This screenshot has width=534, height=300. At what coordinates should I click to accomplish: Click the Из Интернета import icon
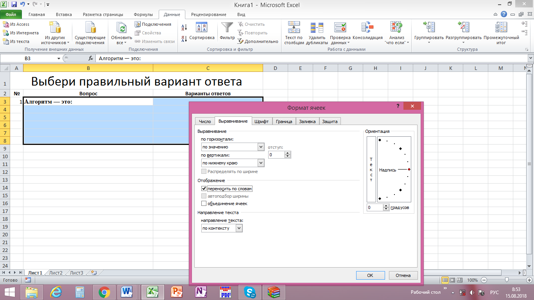6,33
